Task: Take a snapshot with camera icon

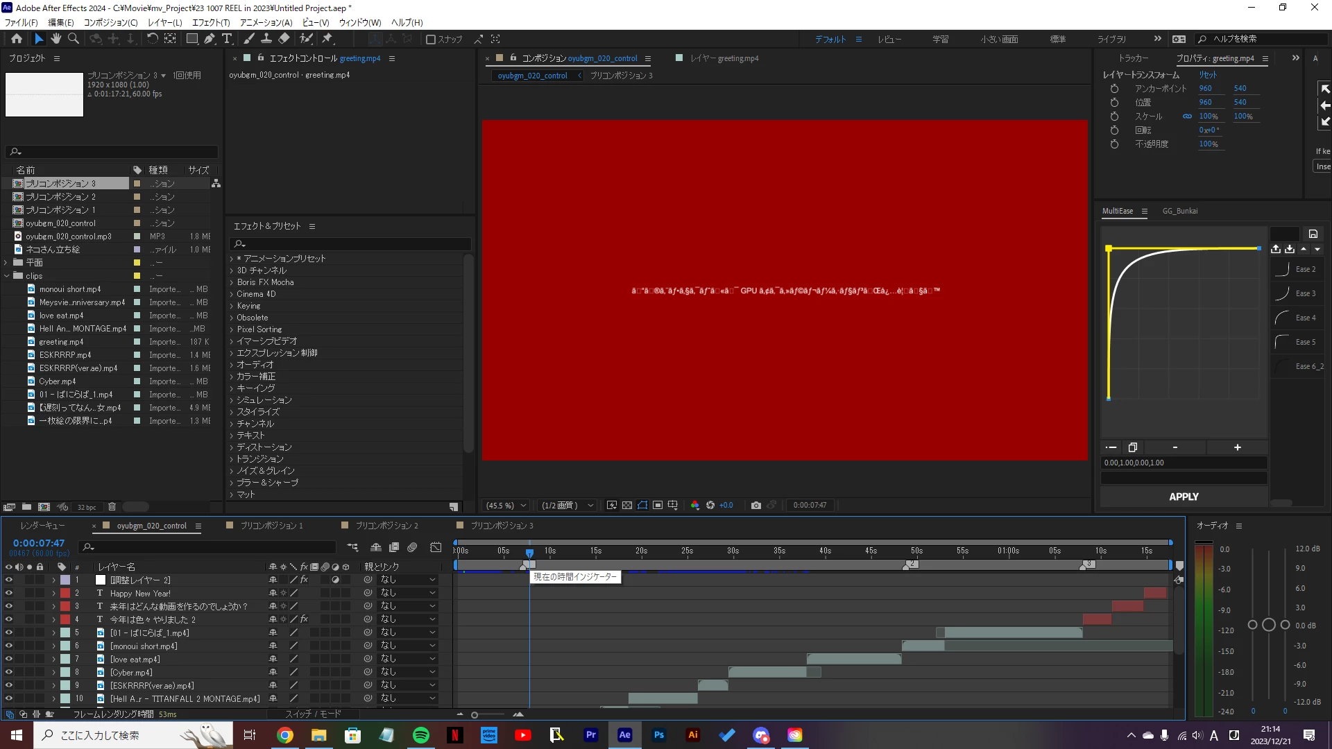Action: click(756, 506)
